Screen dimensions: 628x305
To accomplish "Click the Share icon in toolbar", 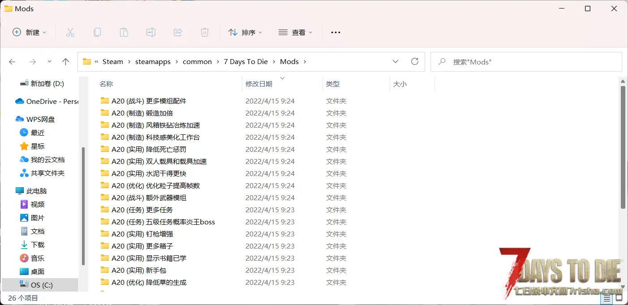I will point(178,32).
